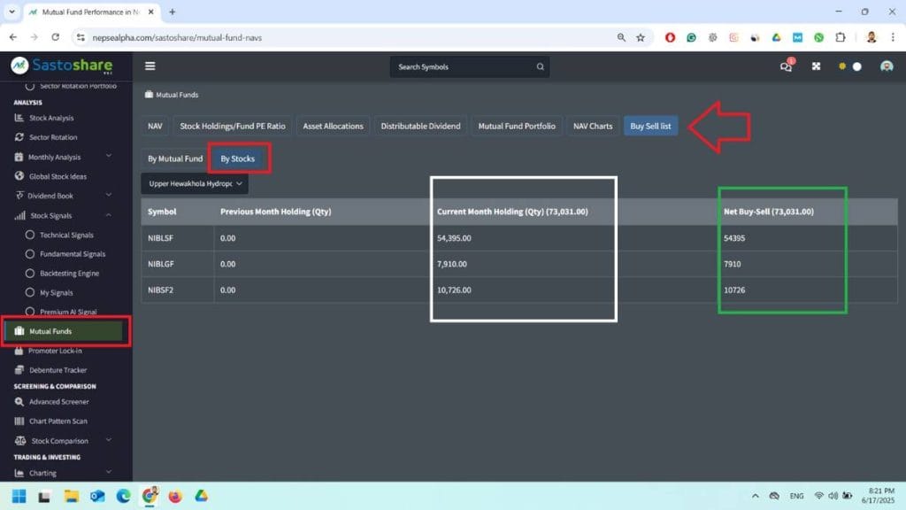Sort by Previous Month Holding column header
The image size is (906, 510).
coord(276,212)
